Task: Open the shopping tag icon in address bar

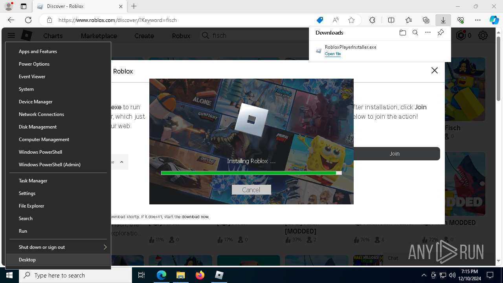Action: (320, 20)
